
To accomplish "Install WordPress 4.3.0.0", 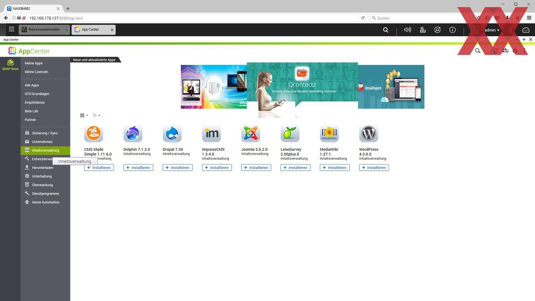I will click(x=374, y=168).
